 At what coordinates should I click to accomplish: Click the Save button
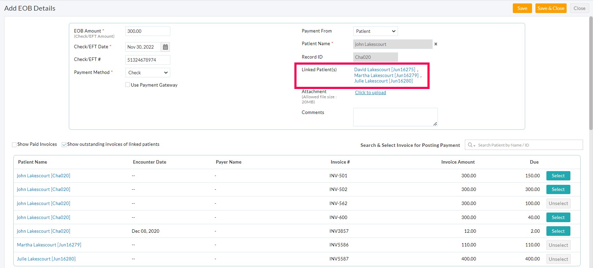coord(522,8)
